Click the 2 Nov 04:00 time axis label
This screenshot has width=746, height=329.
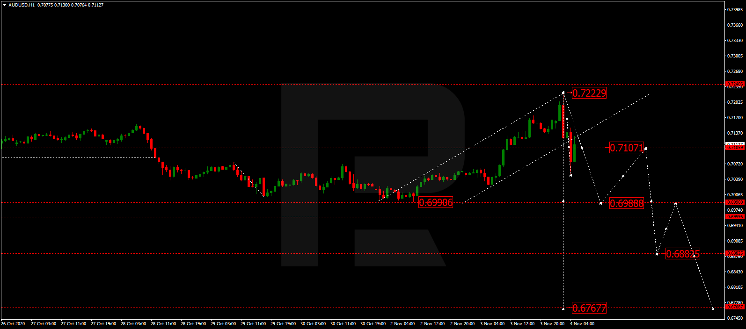tap(402, 324)
